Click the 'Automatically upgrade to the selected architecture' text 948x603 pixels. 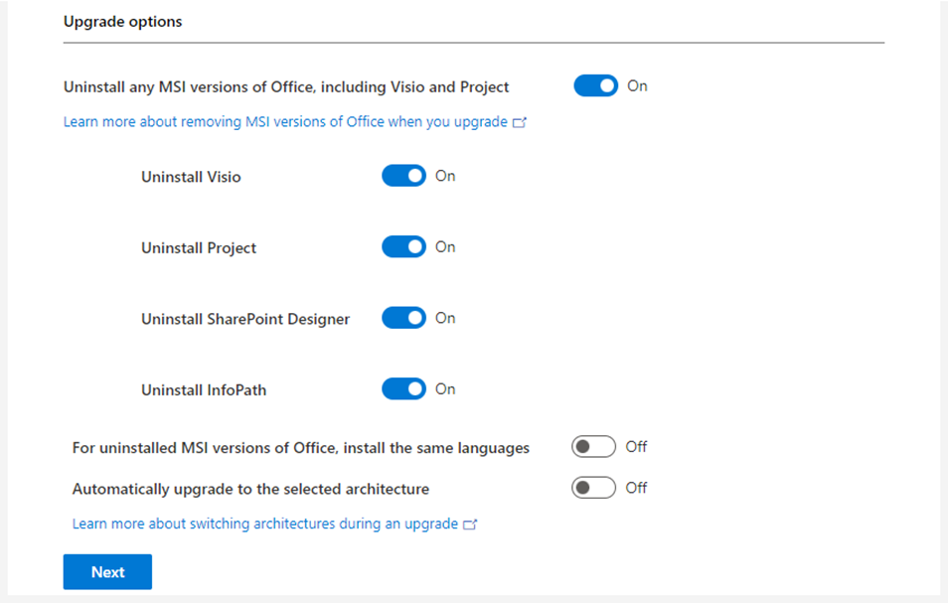coord(250,489)
